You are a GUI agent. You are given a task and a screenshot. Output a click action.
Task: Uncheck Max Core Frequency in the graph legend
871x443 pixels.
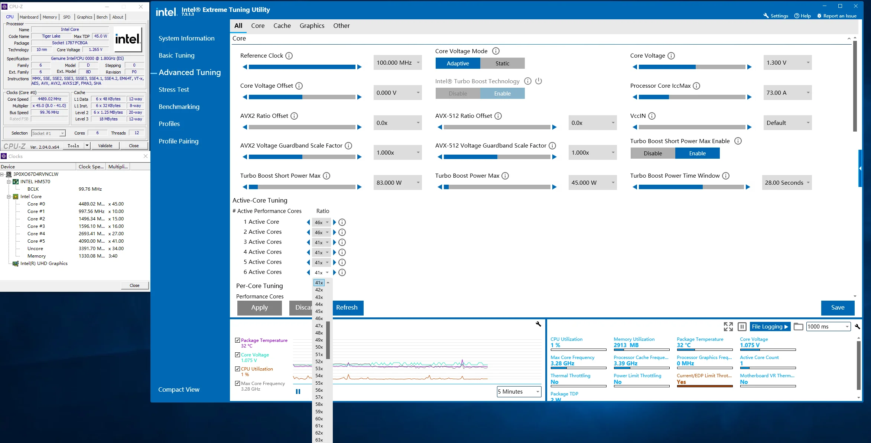(x=237, y=383)
